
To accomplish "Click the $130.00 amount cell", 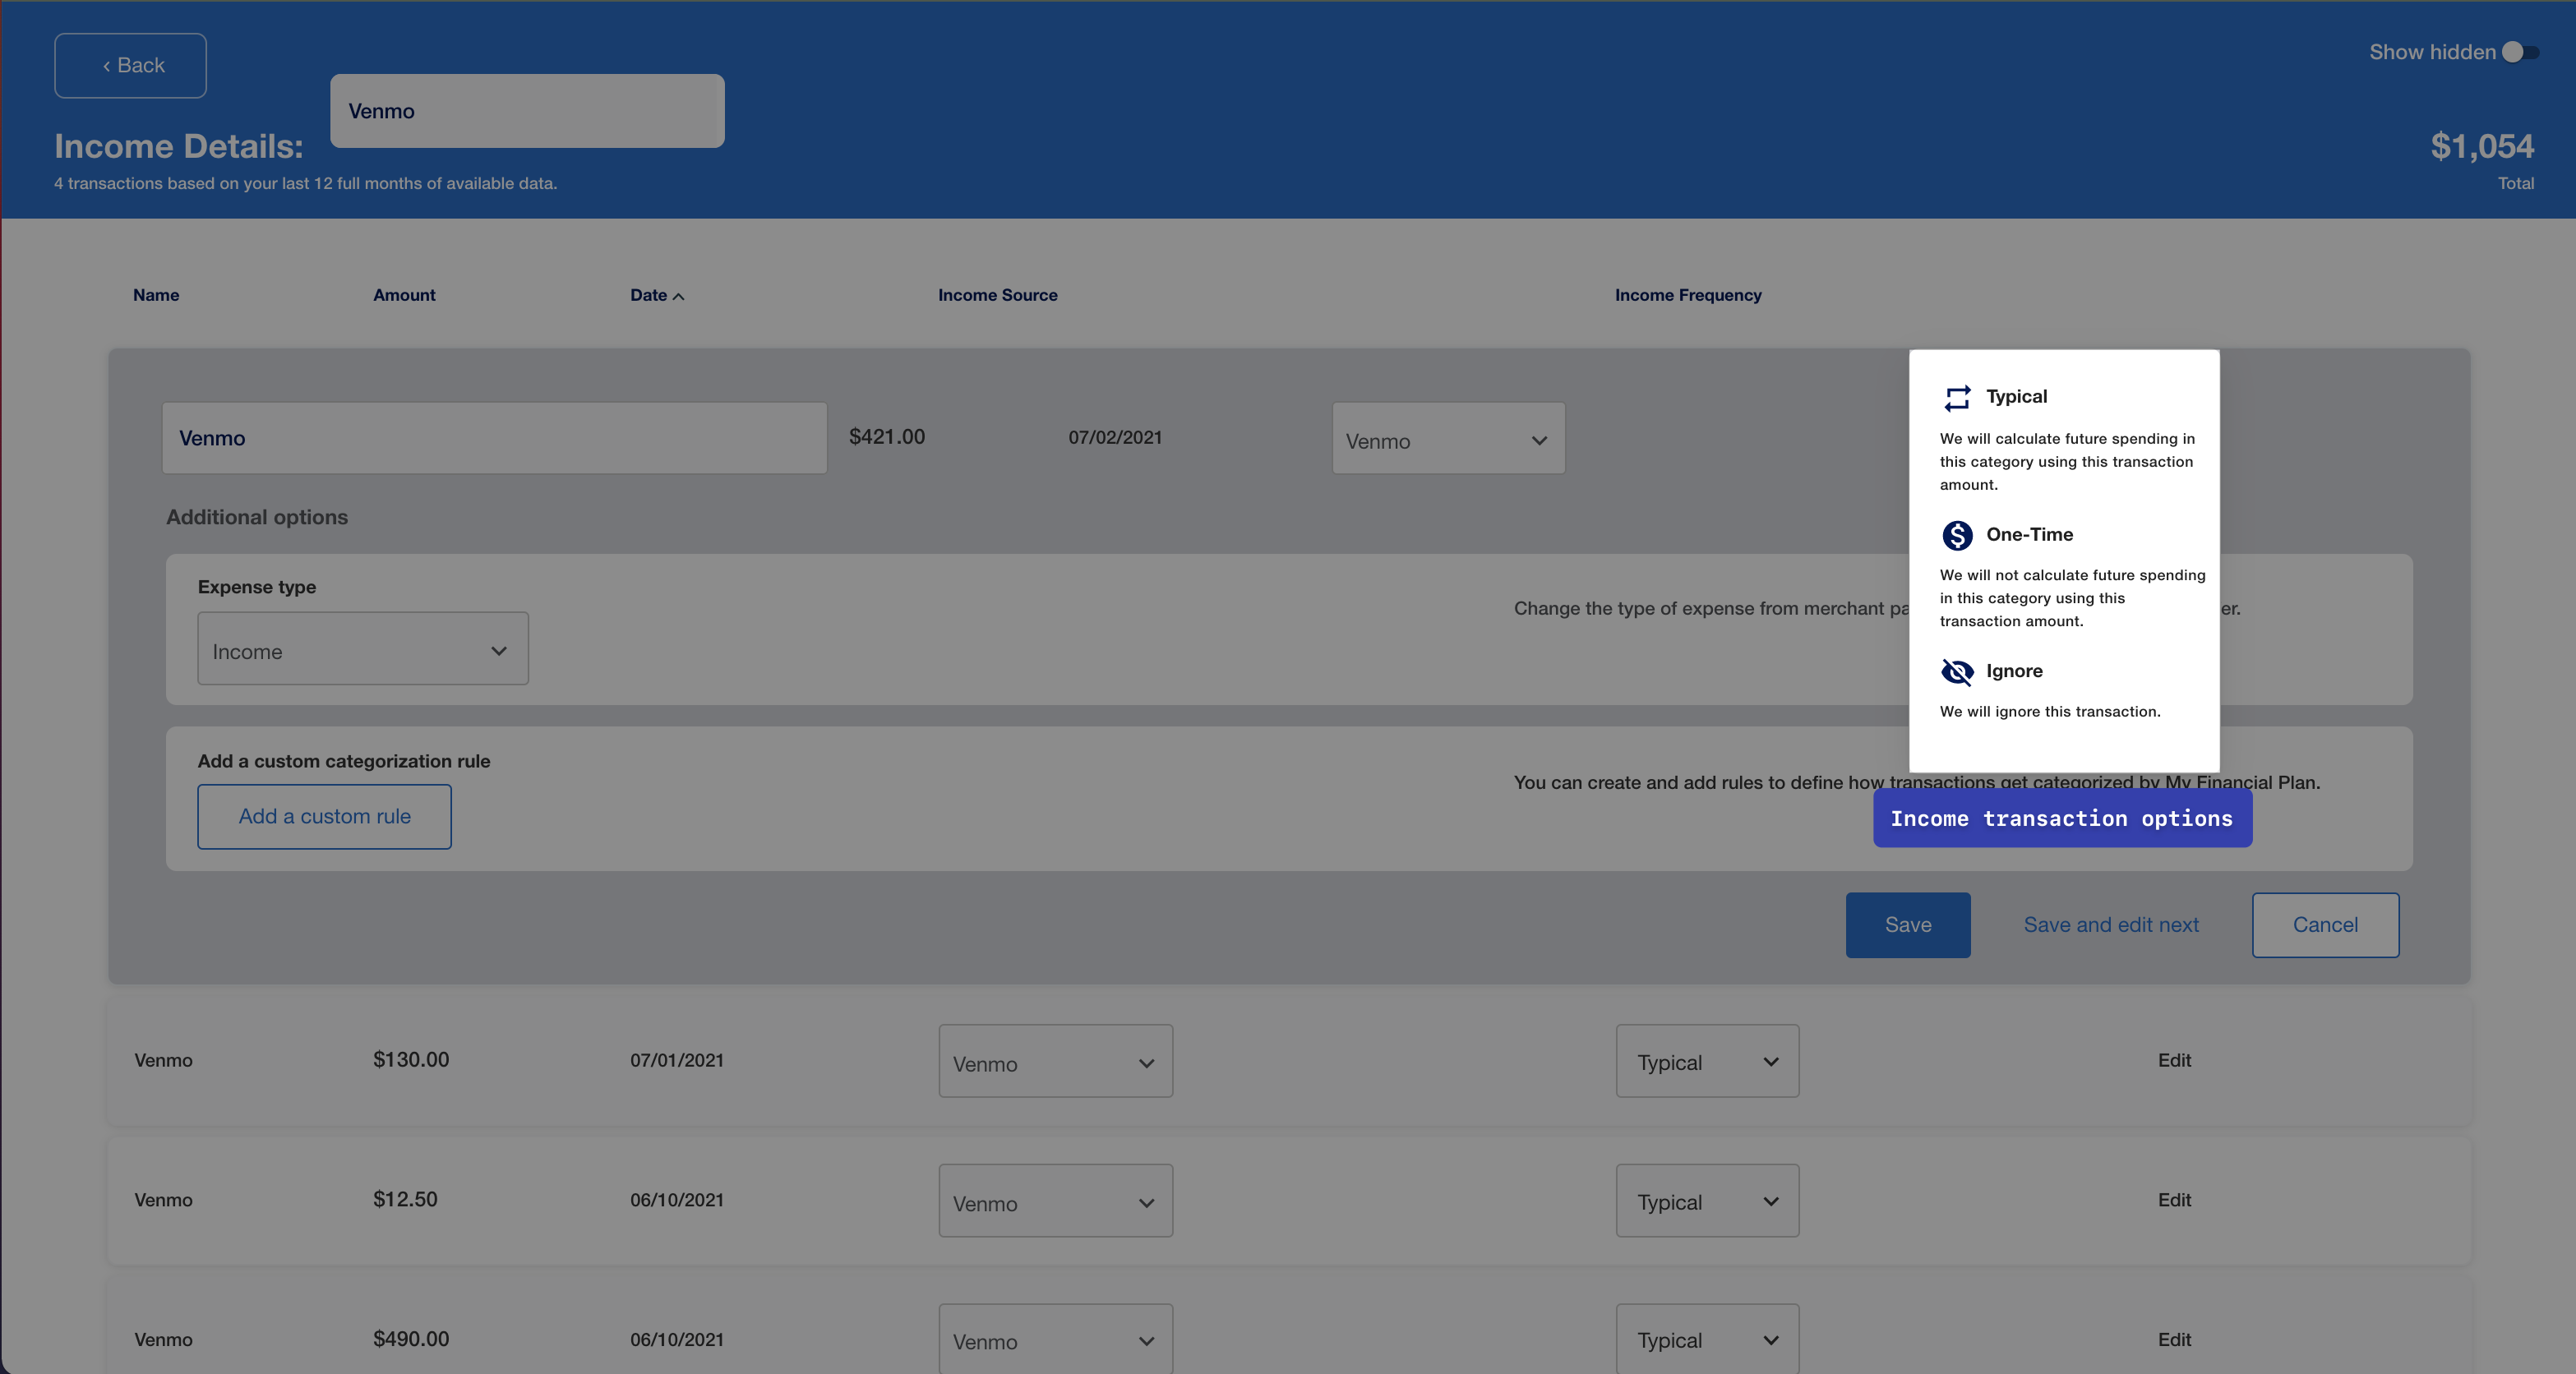I will [x=411, y=1059].
